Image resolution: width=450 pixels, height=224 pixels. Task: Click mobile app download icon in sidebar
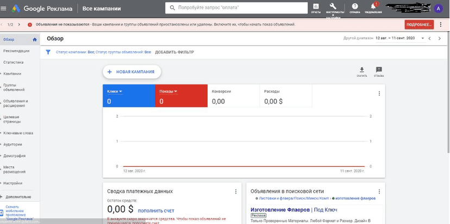pos(2,213)
